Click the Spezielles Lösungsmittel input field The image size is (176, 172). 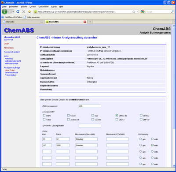click(x=90, y=126)
